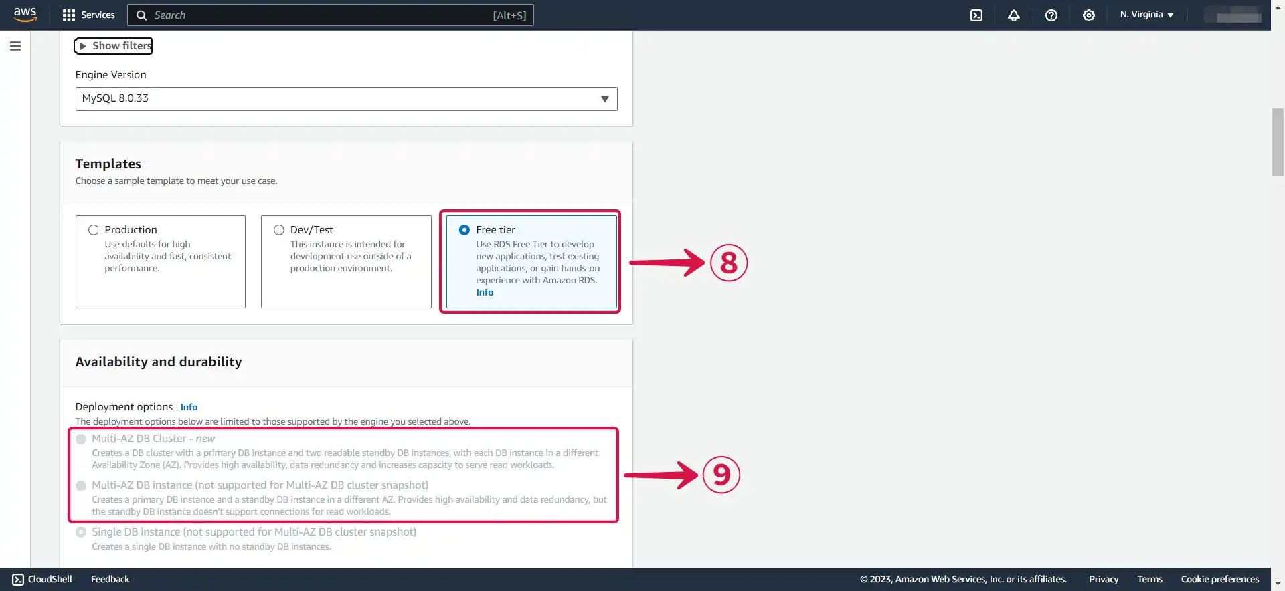
Task: Click 'Choose a sample template' subtitle
Action: click(176, 181)
